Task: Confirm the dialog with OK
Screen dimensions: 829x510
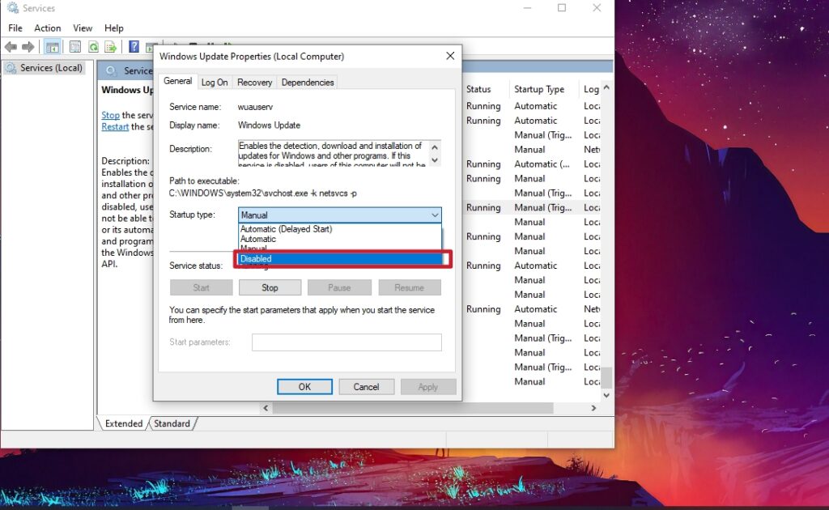Action: pyautogui.click(x=304, y=387)
